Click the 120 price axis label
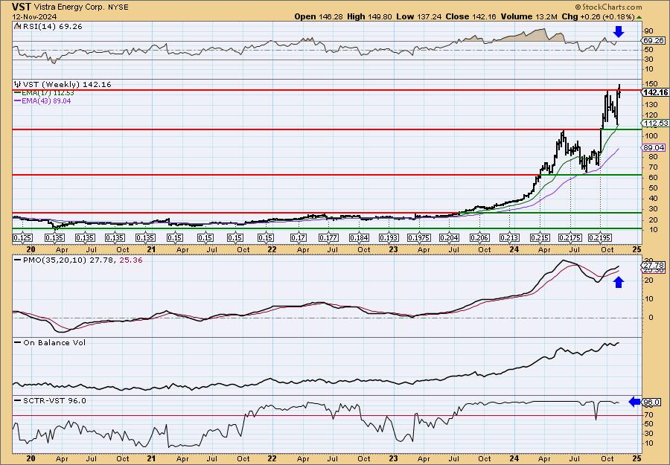Screen dimensions: 670x465 [651, 115]
